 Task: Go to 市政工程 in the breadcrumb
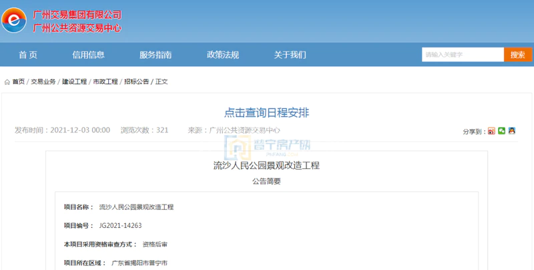[105, 82]
